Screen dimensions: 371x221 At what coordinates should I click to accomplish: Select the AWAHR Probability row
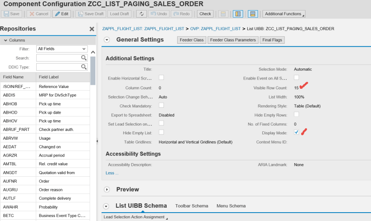click(45, 207)
